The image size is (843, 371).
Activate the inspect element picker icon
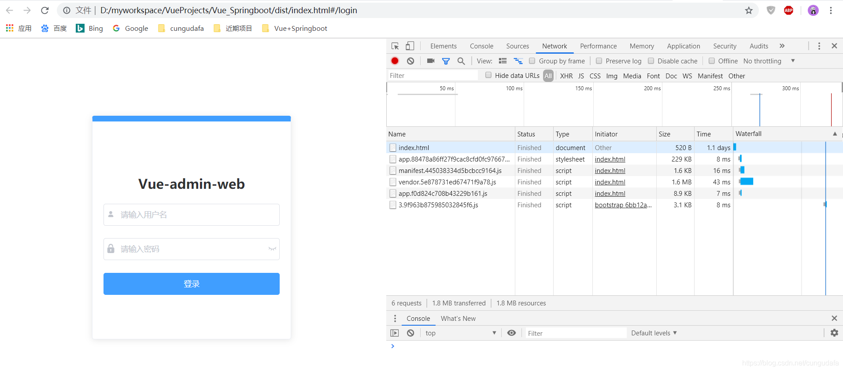click(395, 46)
